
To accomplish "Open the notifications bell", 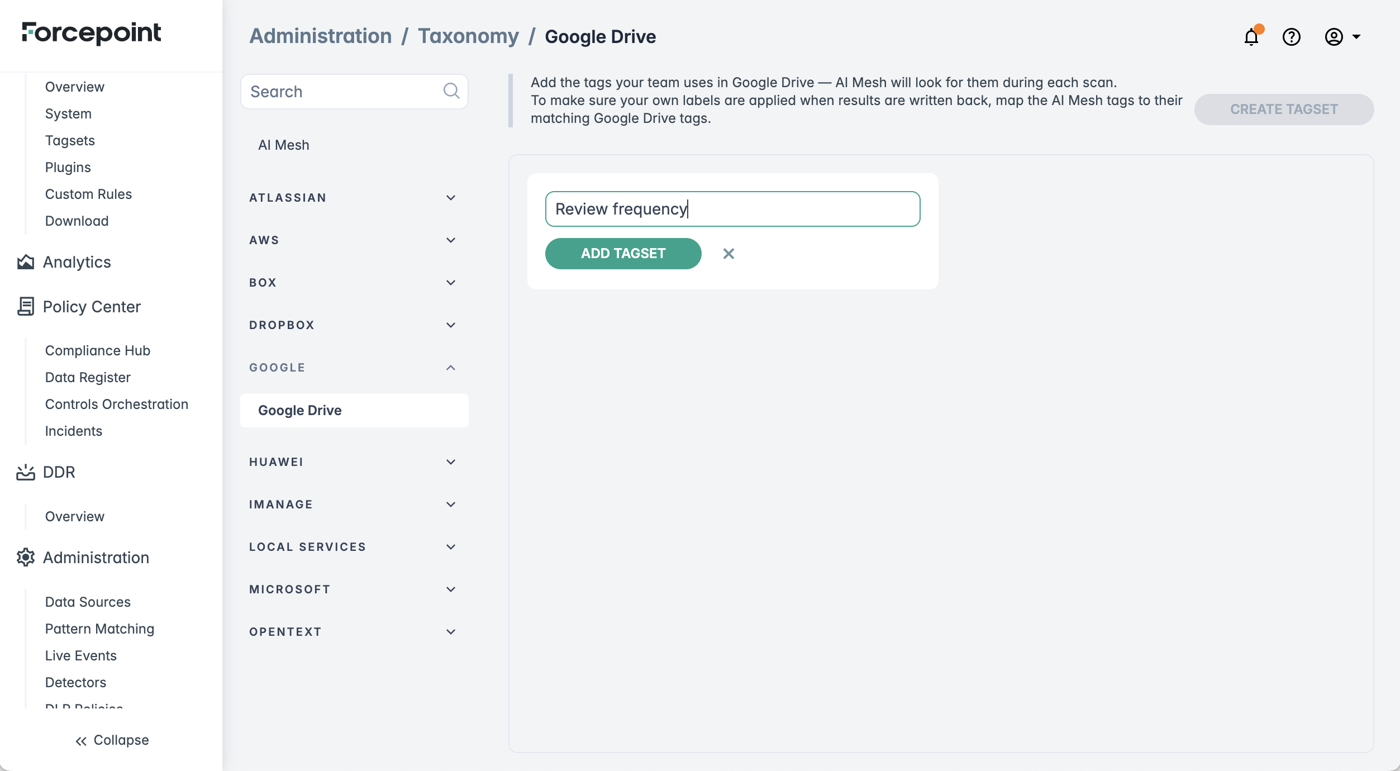I will 1251,37.
